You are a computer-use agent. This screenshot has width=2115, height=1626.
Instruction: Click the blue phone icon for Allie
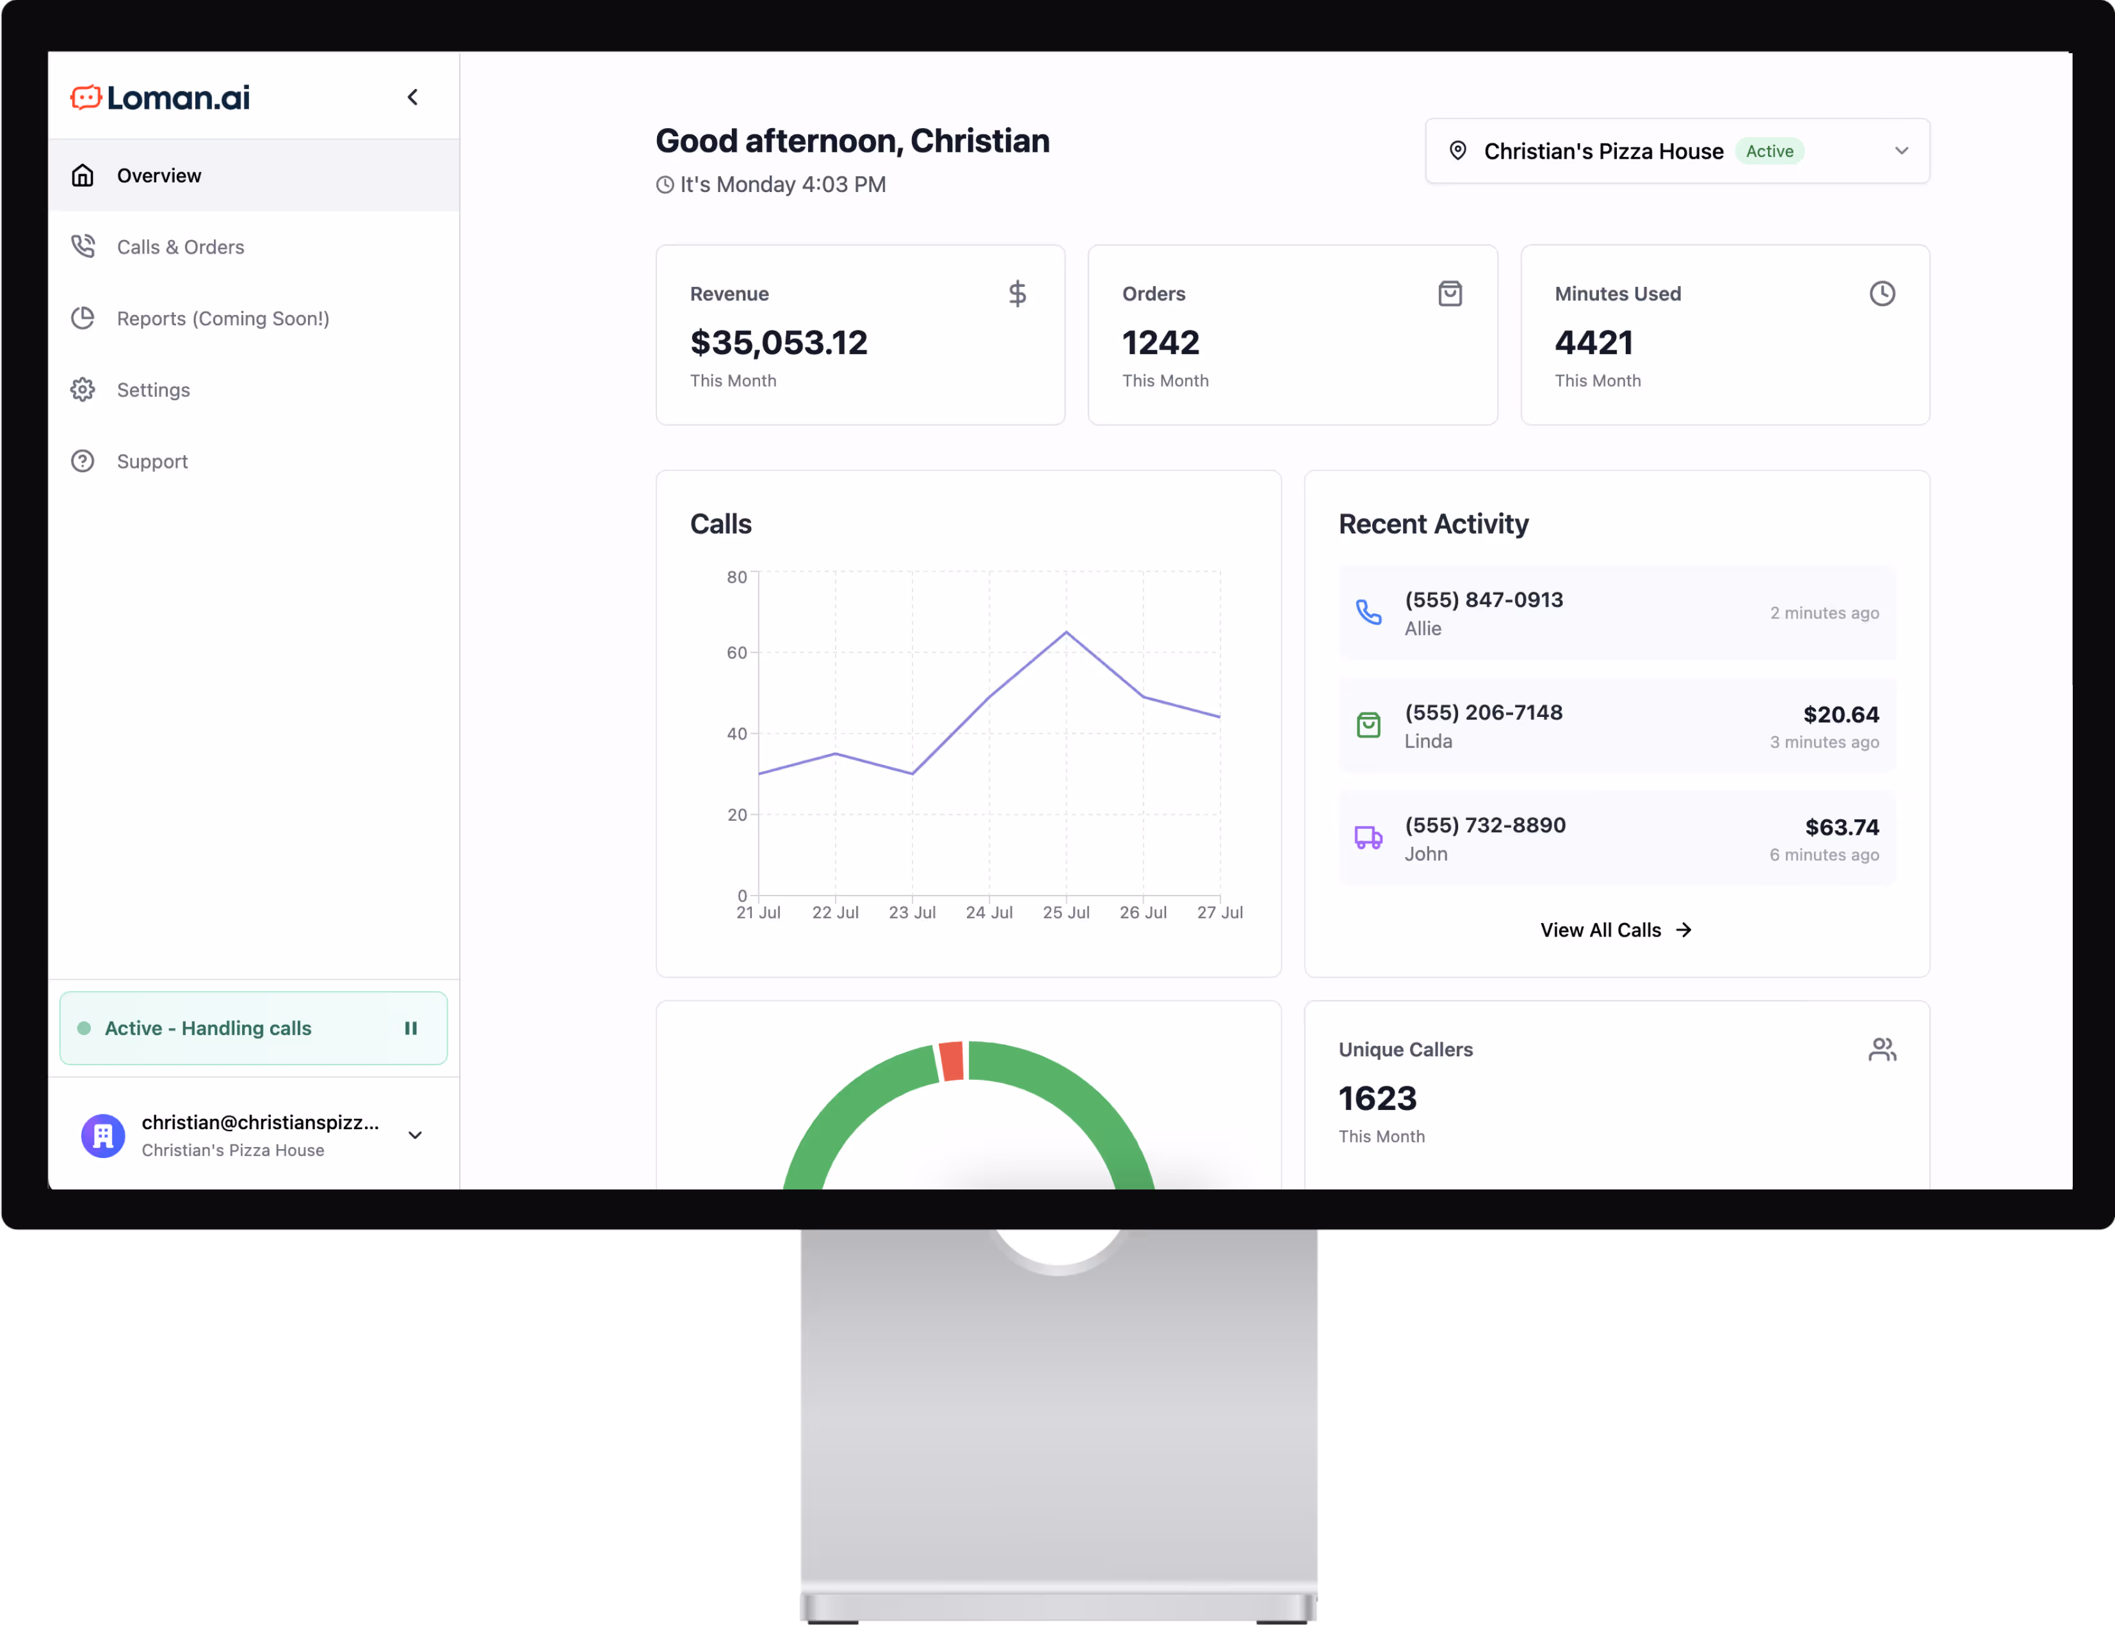pyautogui.click(x=1369, y=613)
